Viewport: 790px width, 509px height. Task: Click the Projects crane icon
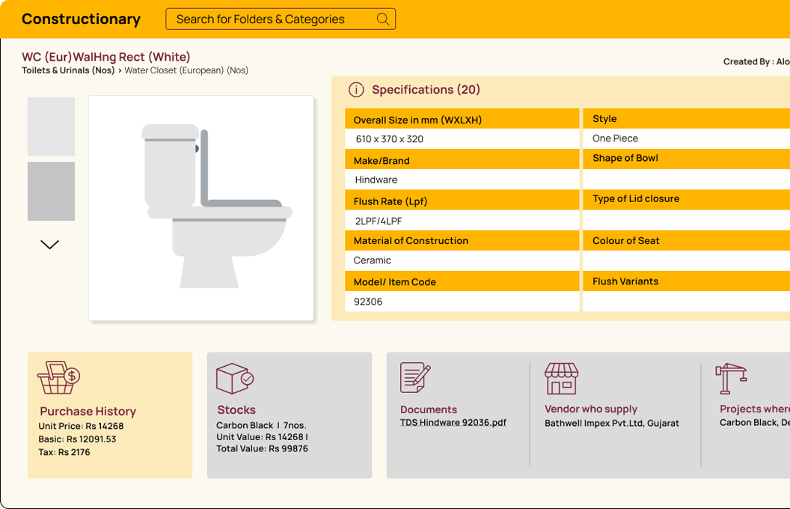click(x=731, y=379)
